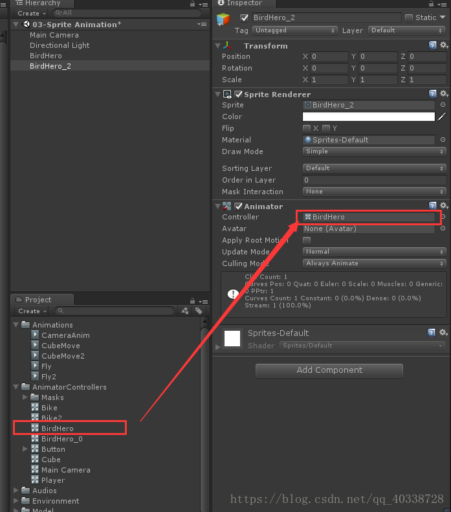Collapse the Animations folder
The width and height of the screenshot is (451, 512).
pos(17,325)
